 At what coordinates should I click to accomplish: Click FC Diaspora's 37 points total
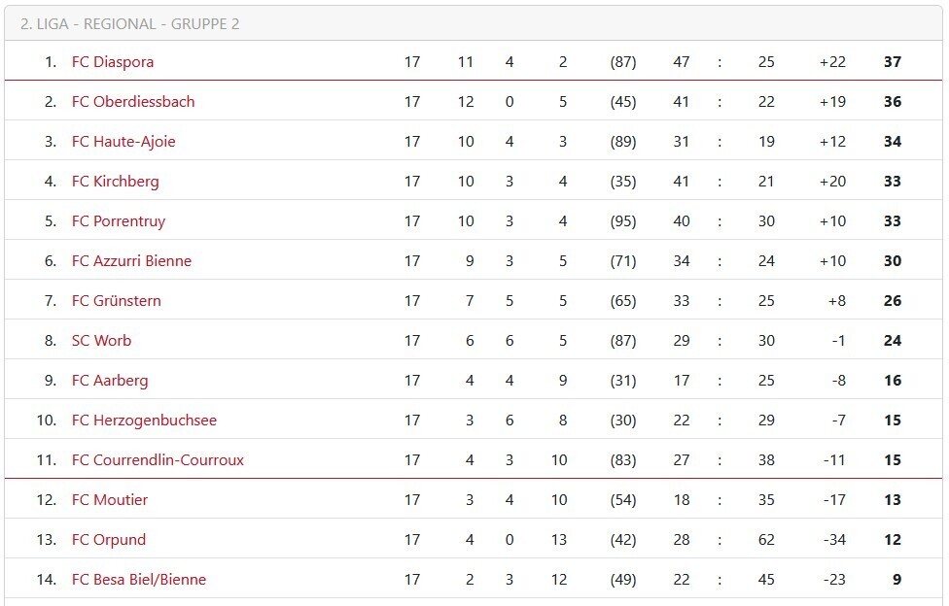point(892,62)
